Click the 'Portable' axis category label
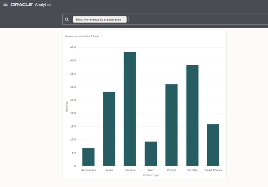Viewport: 268px width, 187px height. point(192,170)
